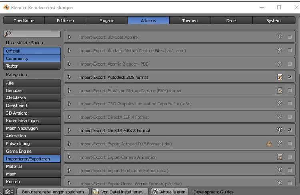Click the community icon on C3D Graphics Lab row
This screenshot has height=195, width=300.
280,103
